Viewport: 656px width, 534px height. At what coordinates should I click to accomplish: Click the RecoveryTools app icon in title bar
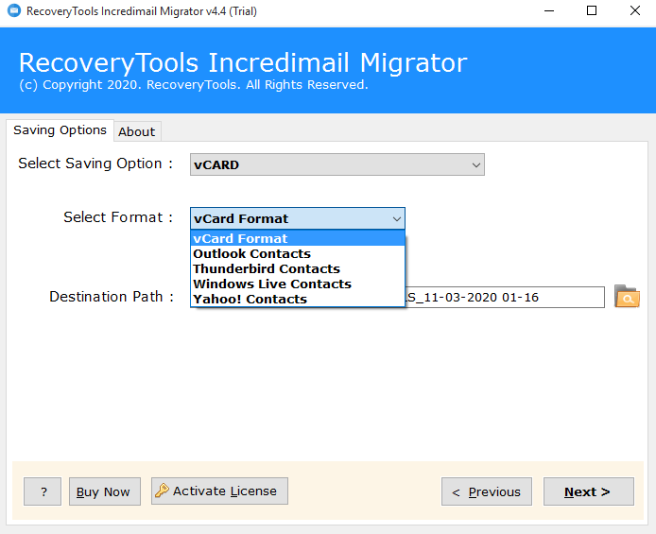click(x=12, y=11)
